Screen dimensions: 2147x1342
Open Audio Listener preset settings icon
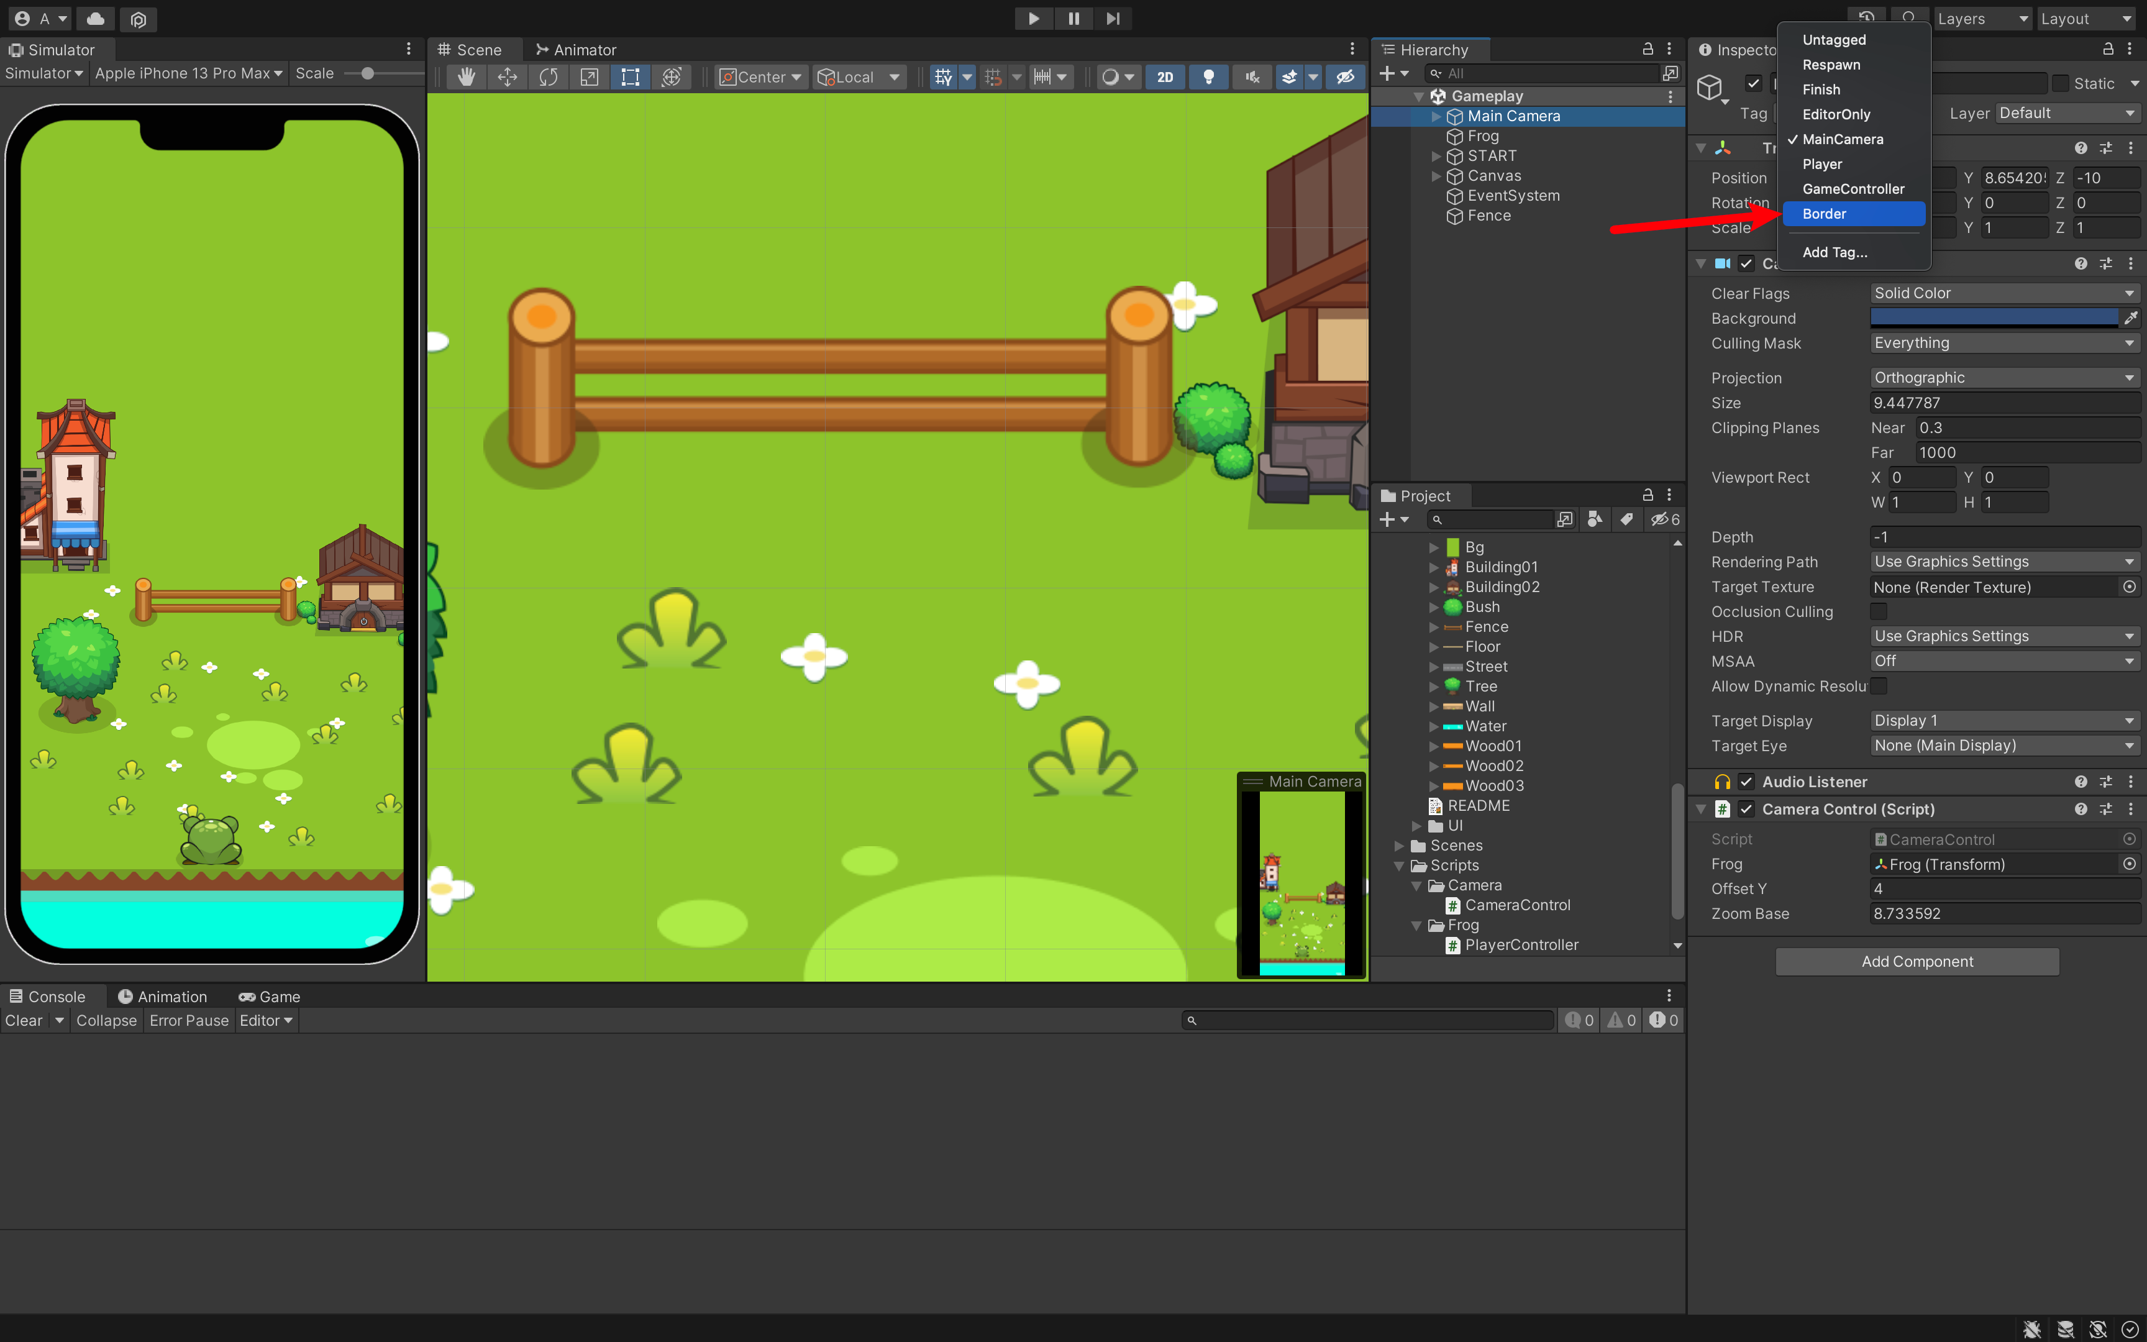(x=2105, y=781)
